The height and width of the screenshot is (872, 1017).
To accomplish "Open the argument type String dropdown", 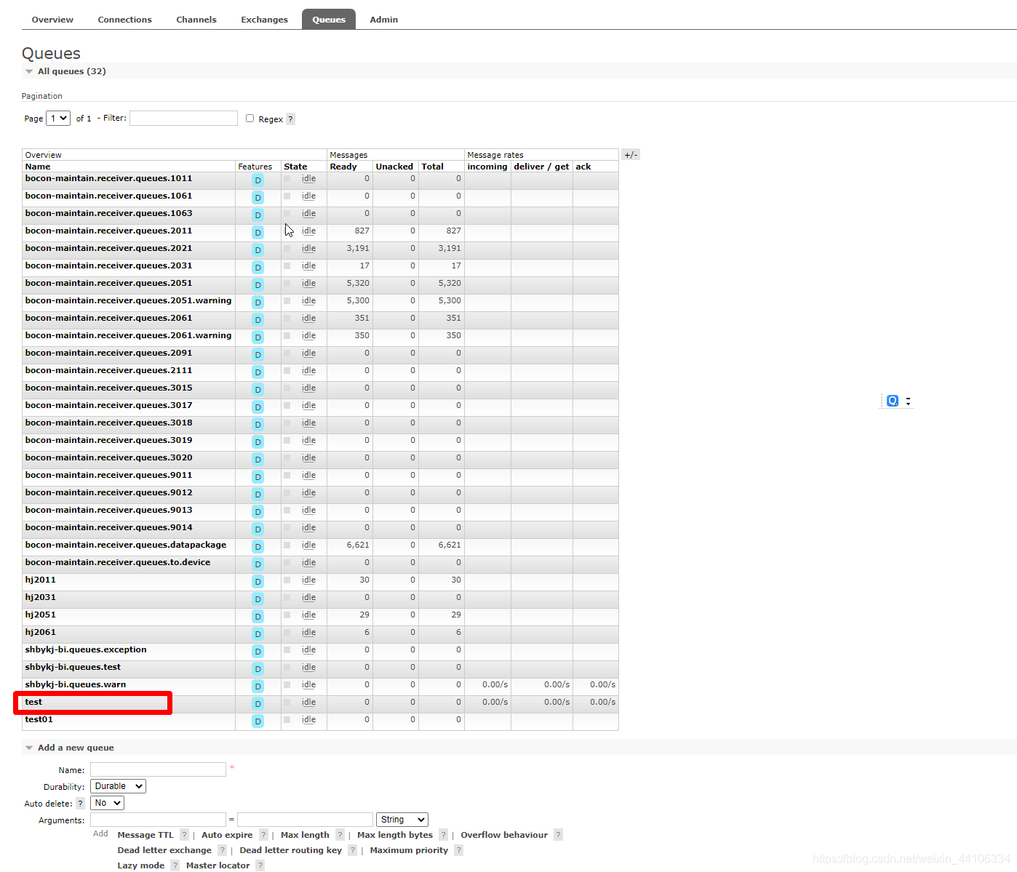I will [402, 820].
